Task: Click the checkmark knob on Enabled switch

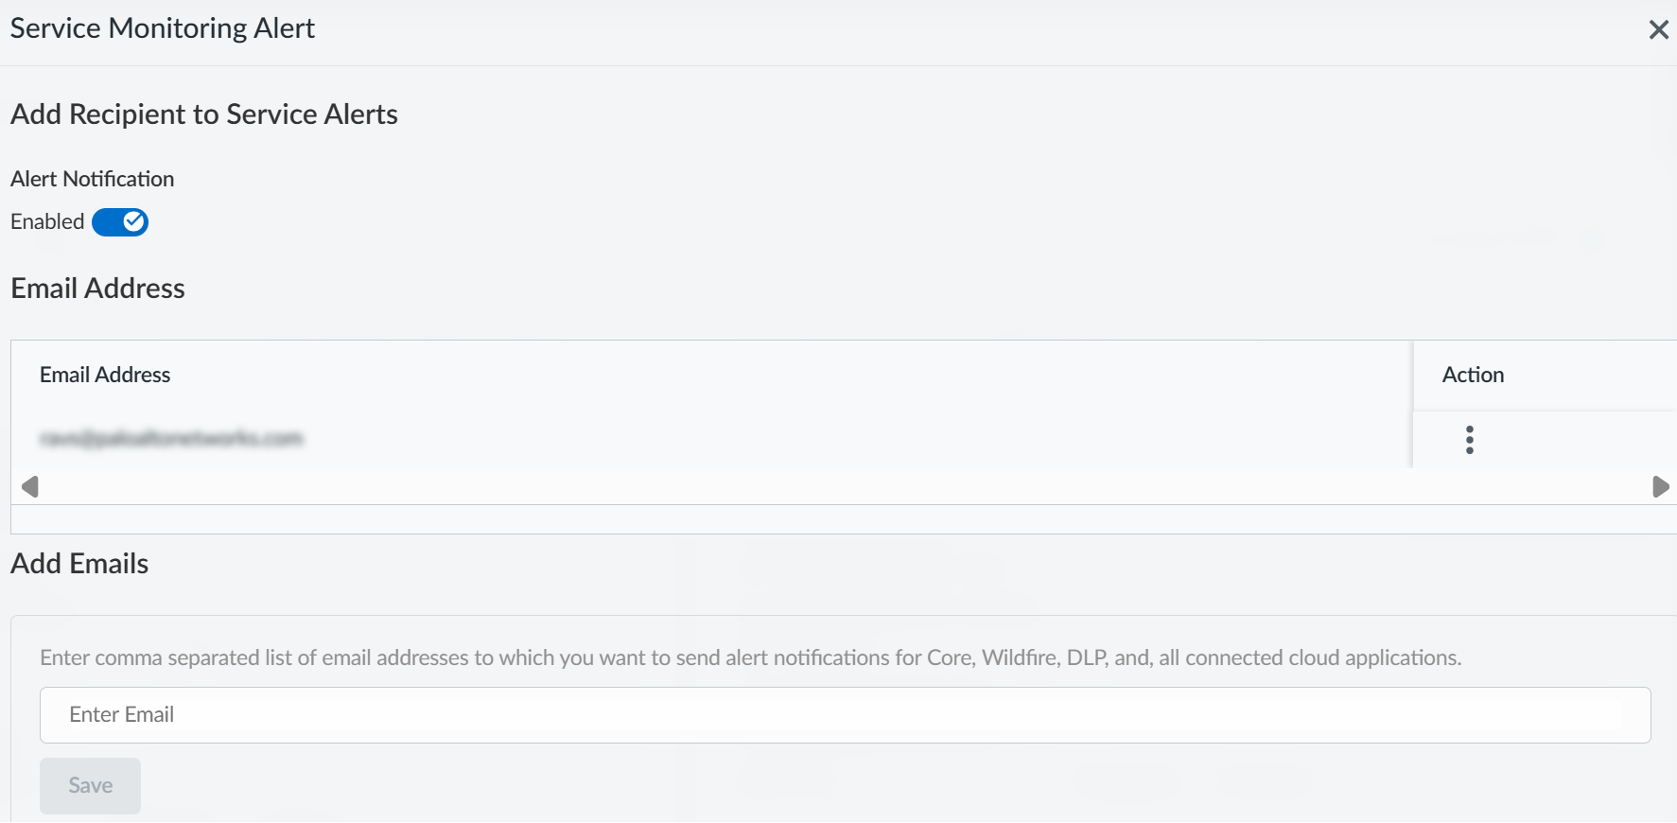Action: pyautogui.click(x=134, y=222)
